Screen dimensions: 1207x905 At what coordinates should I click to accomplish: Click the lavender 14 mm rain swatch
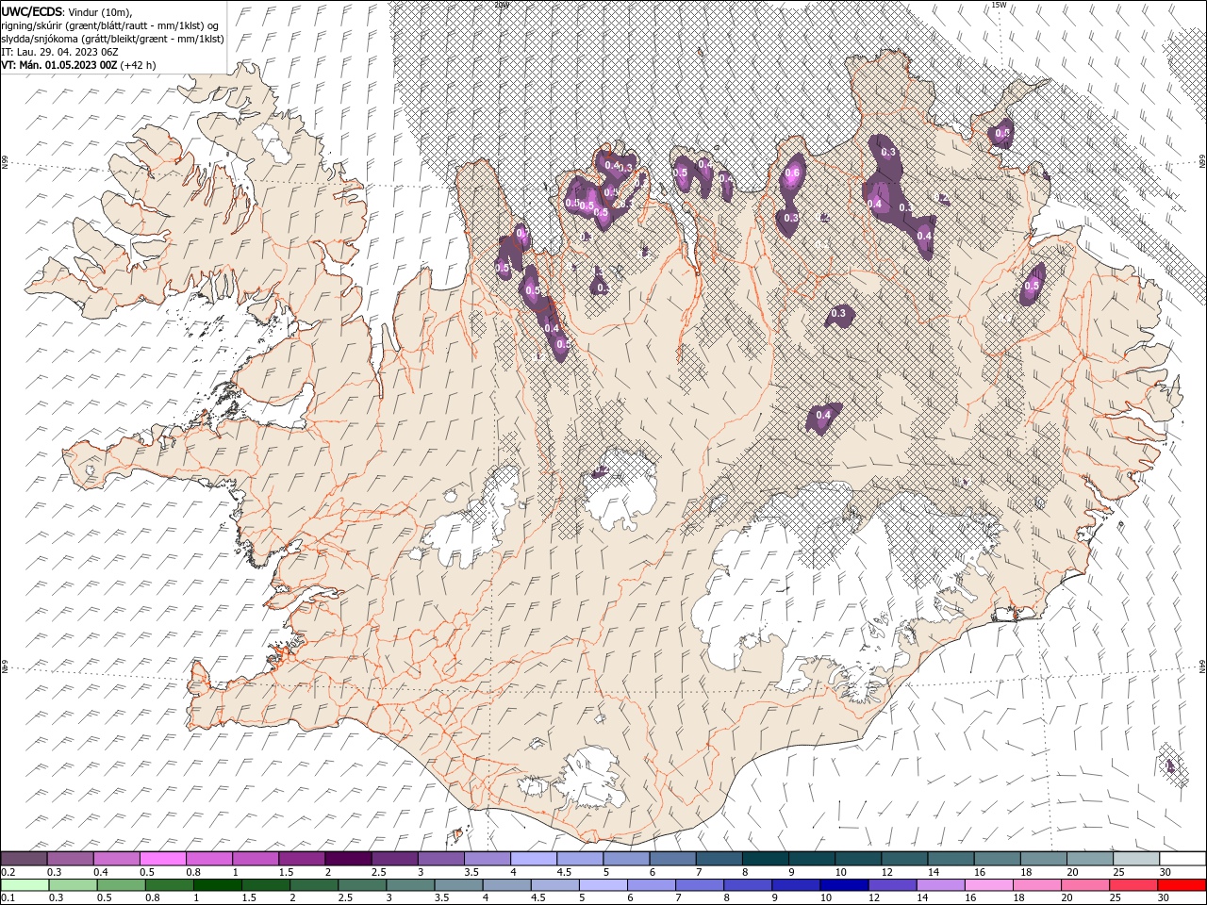point(941,885)
